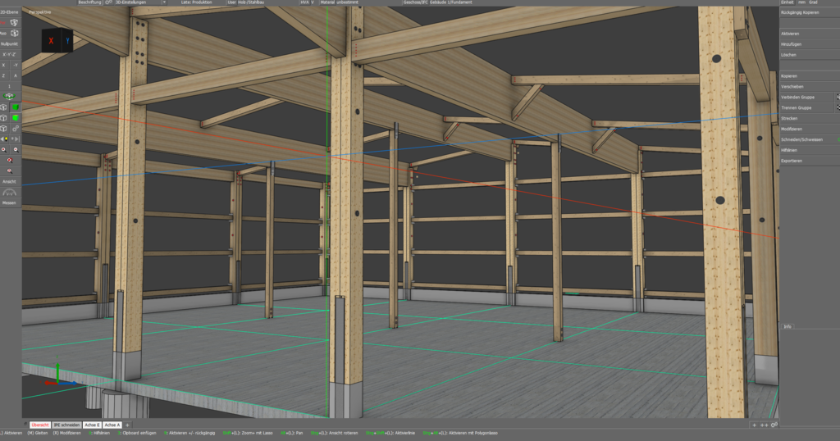Select the measuring arc icon above Messen
The width and height of the screenshot is (840, 441).
tap(10, 193)
